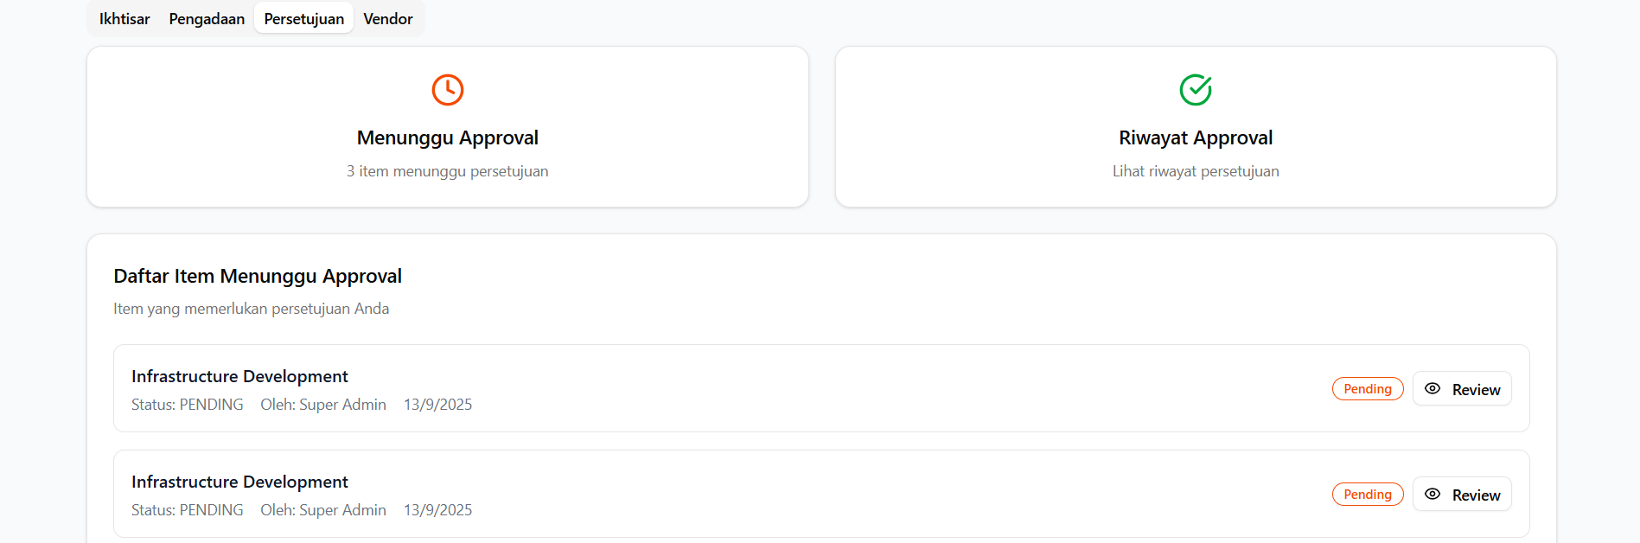The width and height of the screenshot is (1640, 543).
Task: Click the green check-circle icon
Action: pyautogui.click(x=1196, y=90)
